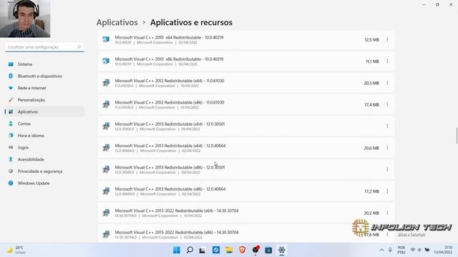
Task: Open three-dot menu for Visual C++ 2012 (x86) 11.0.61030
Action: tap(387, 105)
